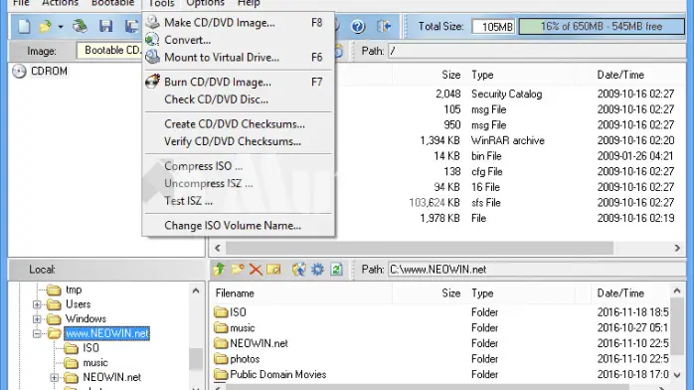
Task: Open the File menu
Action: point(21,4)
